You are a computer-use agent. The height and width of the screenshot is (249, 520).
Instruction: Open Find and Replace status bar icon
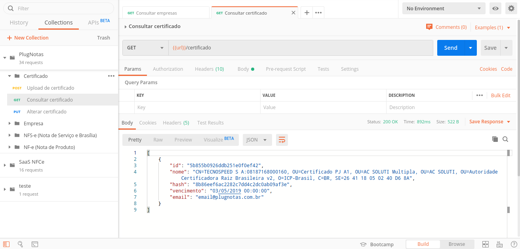pyautogui.click(x=21, y=244)
